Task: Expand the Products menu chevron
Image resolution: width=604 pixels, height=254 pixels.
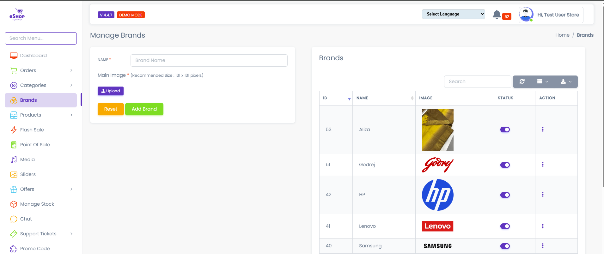Action: pos(71,115)
